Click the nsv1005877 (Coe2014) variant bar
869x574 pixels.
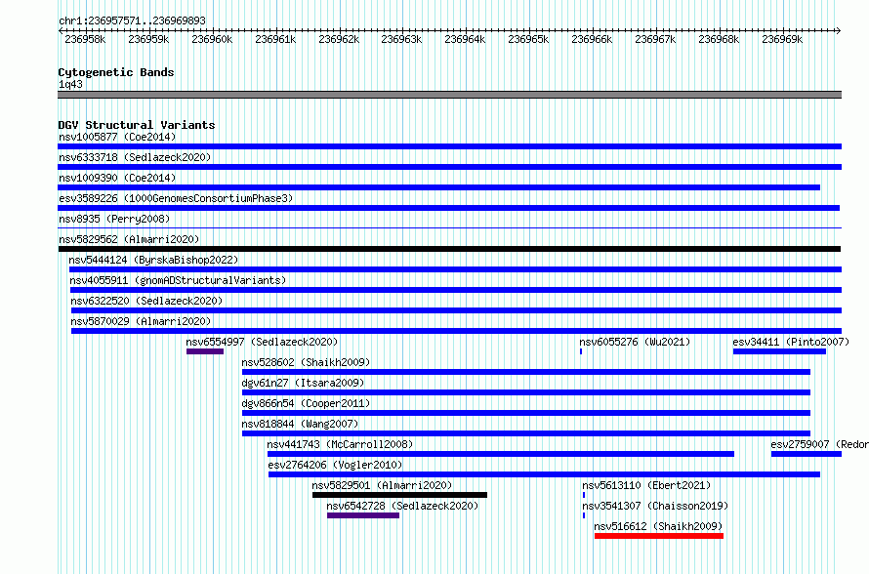point(449,146)
